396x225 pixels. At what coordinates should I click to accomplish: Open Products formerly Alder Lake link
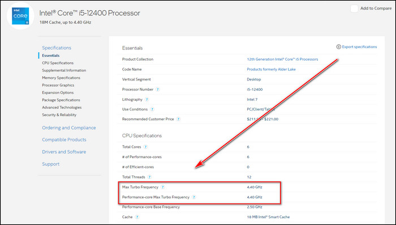tap(271, 69)
